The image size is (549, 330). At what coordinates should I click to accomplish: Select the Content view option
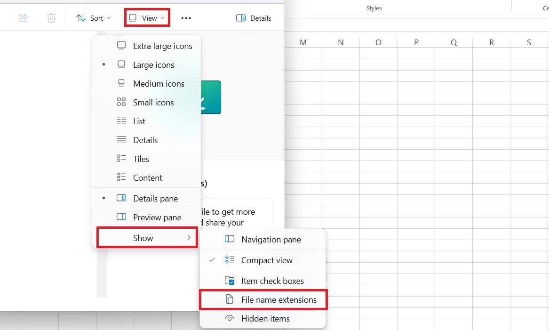tap(146, 177)
